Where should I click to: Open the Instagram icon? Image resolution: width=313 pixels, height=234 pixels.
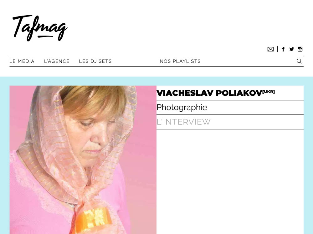pos(300,49)
